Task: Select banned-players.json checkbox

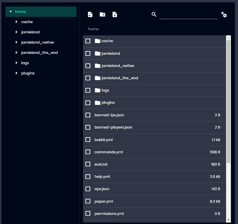Action: tap(88, 127)
